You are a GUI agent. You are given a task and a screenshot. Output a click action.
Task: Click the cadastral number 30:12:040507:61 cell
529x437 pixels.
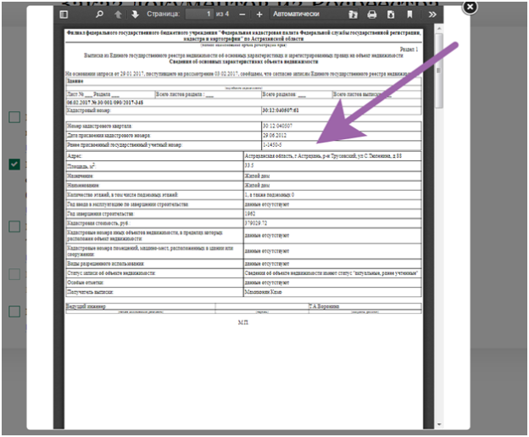(x=339, y=110)
